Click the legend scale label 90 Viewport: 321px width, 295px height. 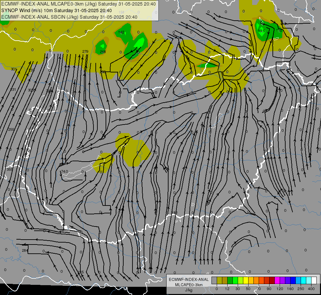269,289
